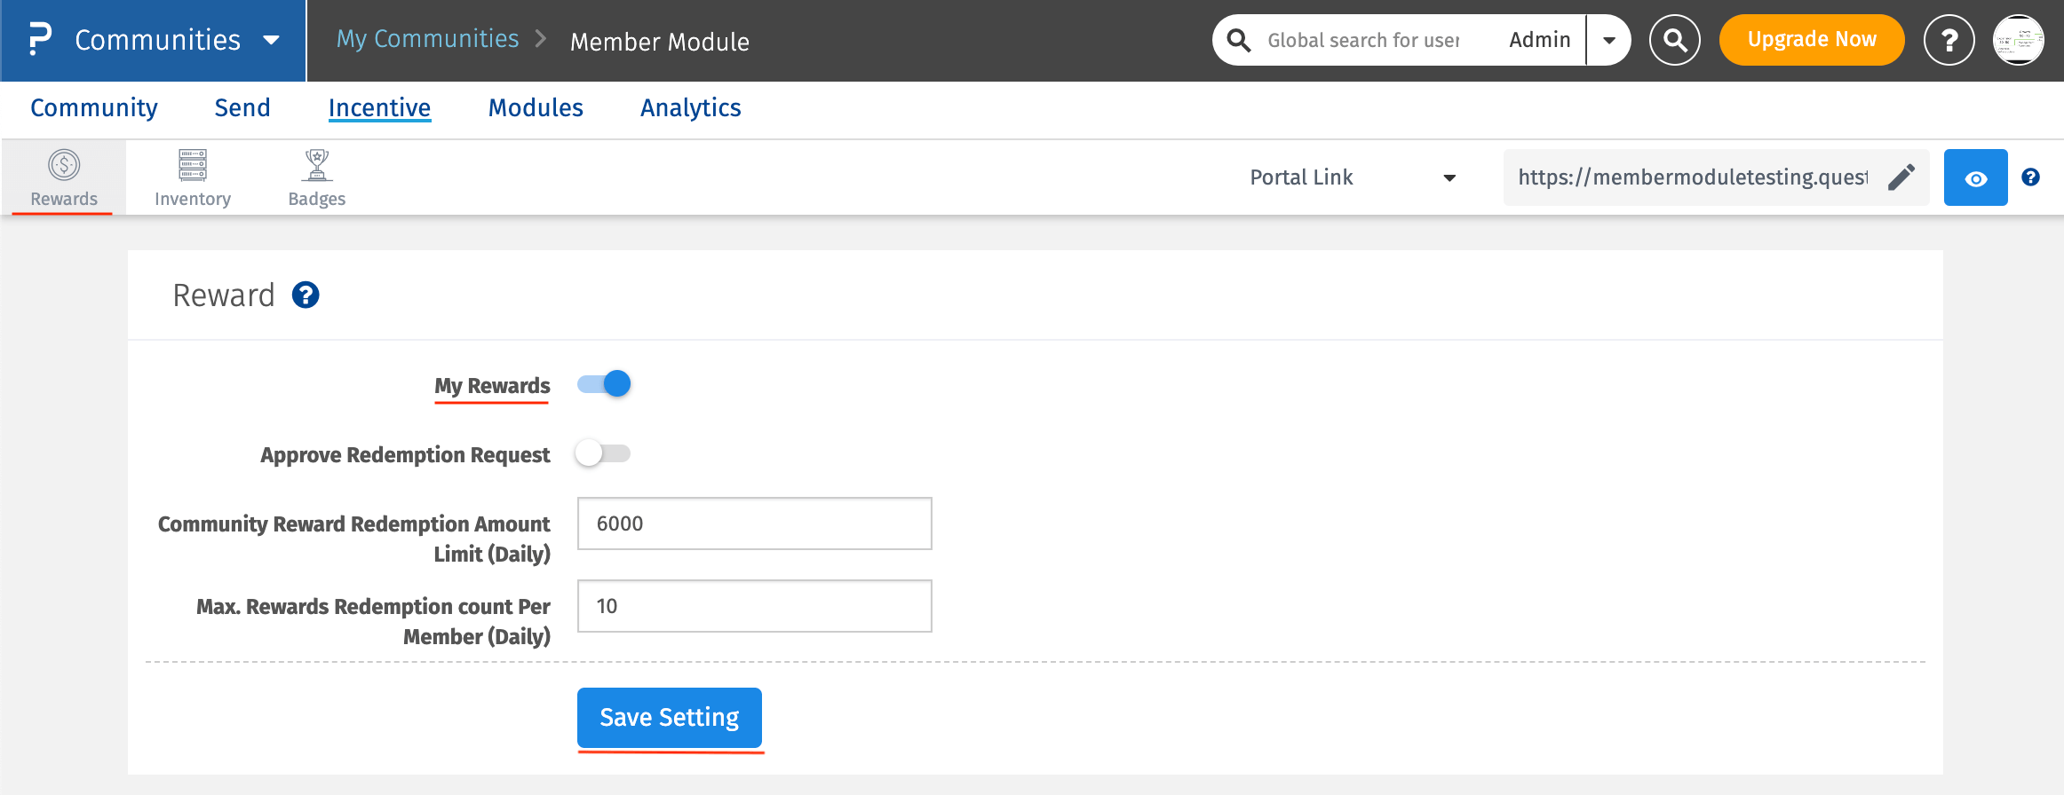The width and height of the screenshot is (2064, 795).
Task: Click the blue eye preview button
Action: pyautogui.click(x=1975, y=177)
